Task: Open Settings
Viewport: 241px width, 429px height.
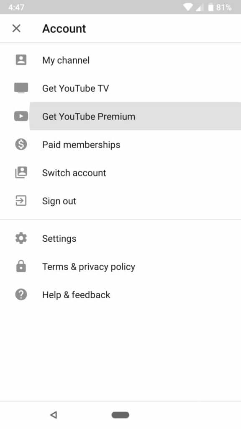Action: point(120,238)
